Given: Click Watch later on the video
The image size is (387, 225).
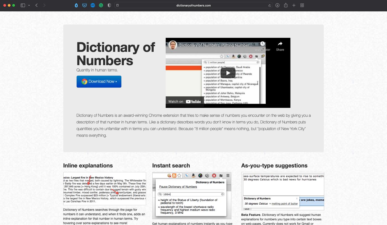Looking at the screenshot, I should [x=262, y=46].
